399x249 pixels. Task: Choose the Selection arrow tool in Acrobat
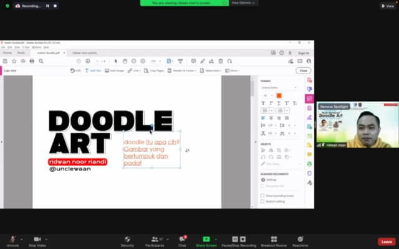116,61
